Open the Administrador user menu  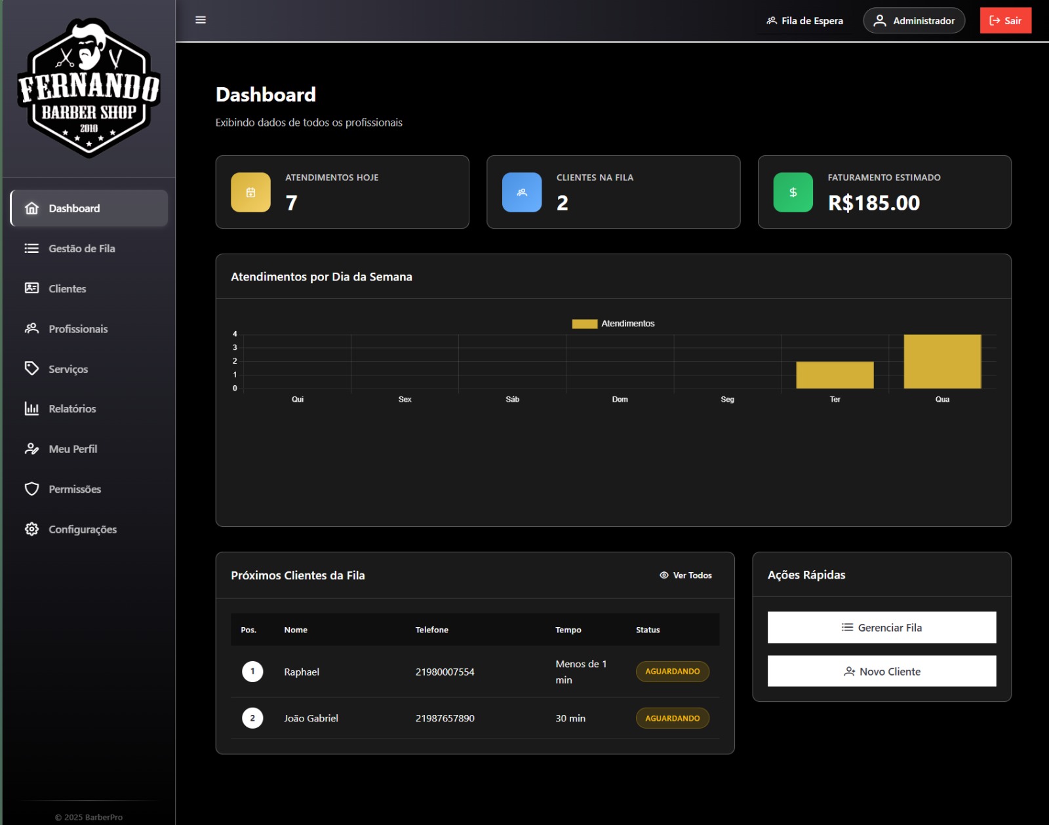(913, 21)
